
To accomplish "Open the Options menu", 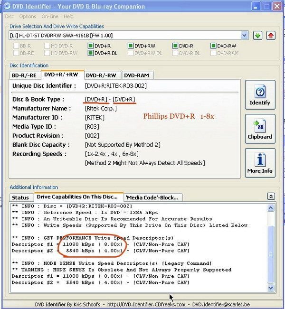I will pos(28,16).
